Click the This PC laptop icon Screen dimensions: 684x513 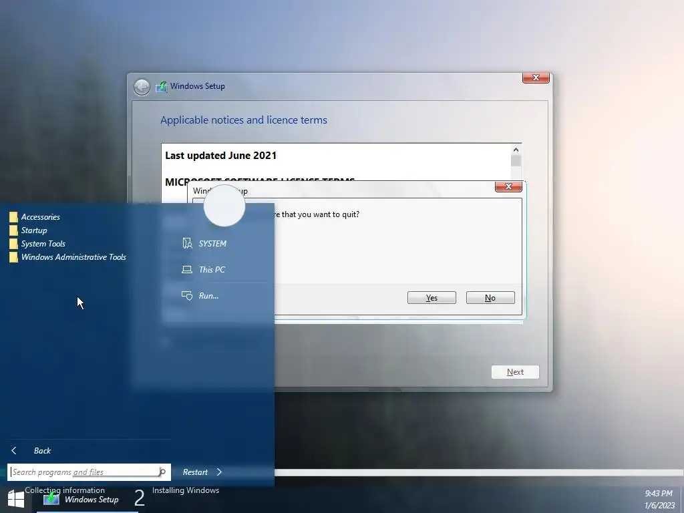(187, 270)
